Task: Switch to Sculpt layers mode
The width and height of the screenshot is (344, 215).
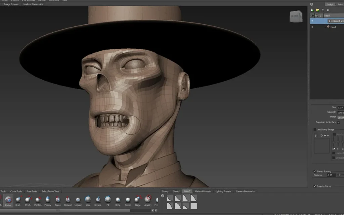Action: coord(330,4)
